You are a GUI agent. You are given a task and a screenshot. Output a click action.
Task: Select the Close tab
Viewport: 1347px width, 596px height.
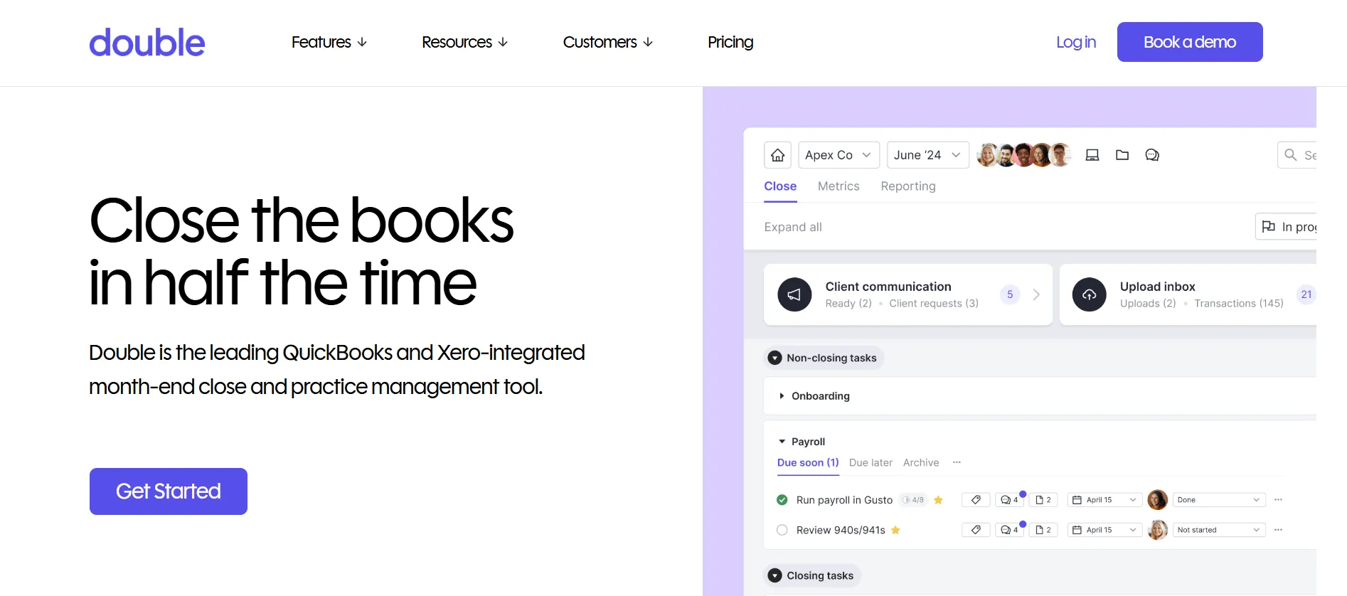pyautogui.click(x=780, y=186)
